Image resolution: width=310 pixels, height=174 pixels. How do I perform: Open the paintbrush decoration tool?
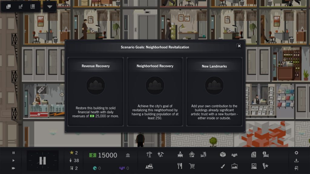223,166
